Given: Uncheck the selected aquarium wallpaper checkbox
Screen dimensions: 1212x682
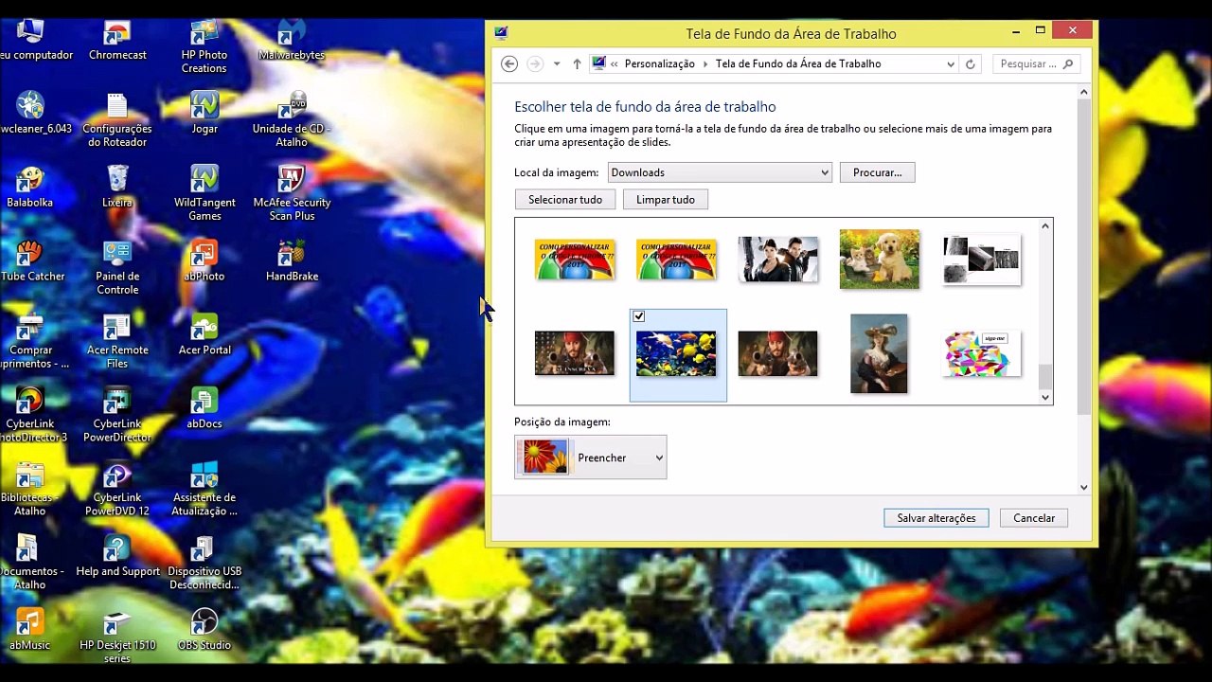Looking at the screenshot, I should (x=639, y=316).
